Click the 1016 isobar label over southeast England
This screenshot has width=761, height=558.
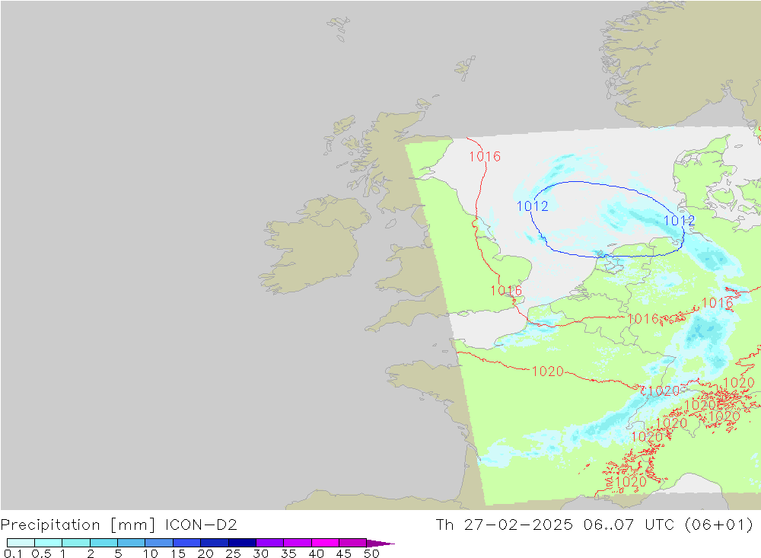point(506,290)
